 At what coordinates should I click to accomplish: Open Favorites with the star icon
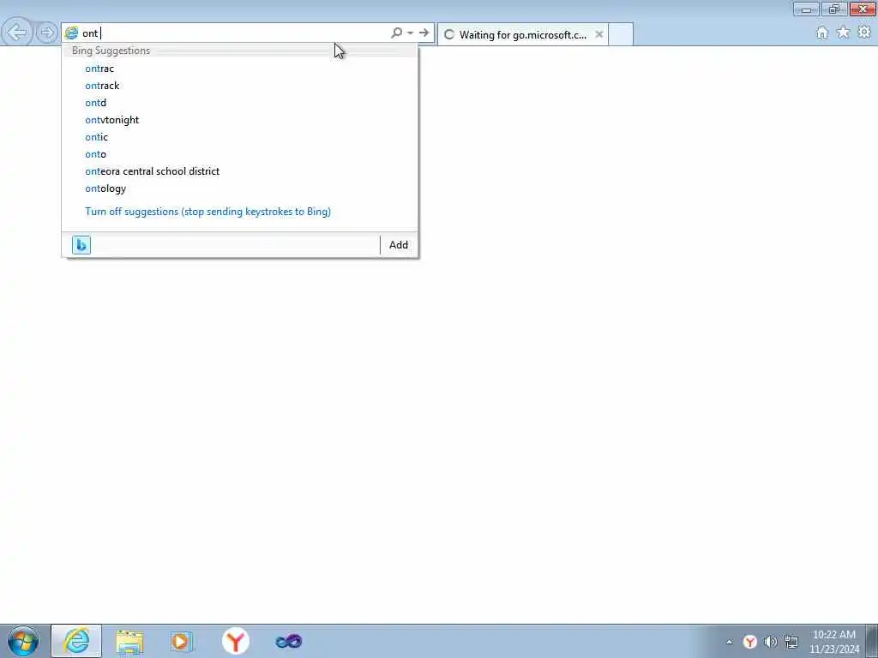pos(843,33)
